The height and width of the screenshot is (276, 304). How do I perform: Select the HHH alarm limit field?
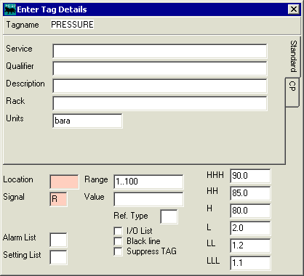point(250,176)
